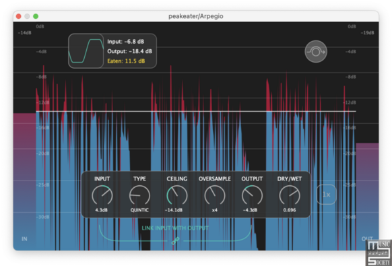Click the QUINTIC type value
Viewport: 392px width, 266px height.
pos(139,210)
